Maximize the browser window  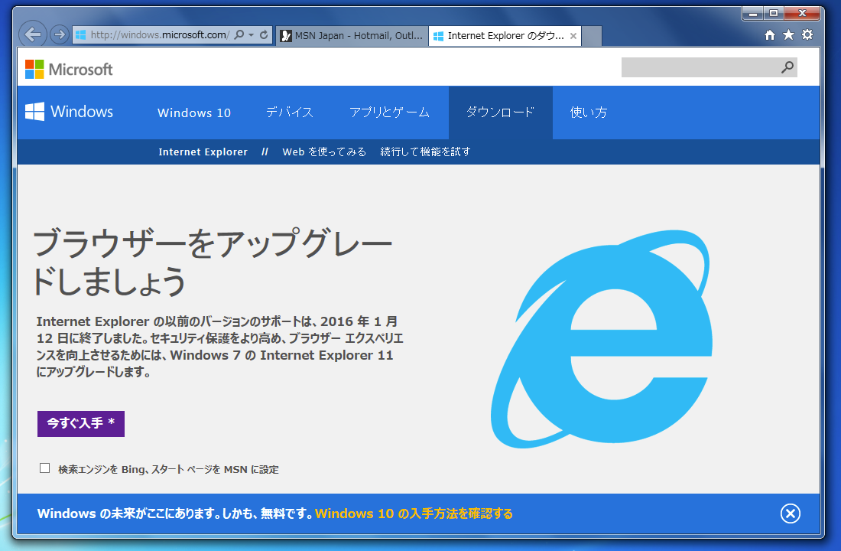774,14
